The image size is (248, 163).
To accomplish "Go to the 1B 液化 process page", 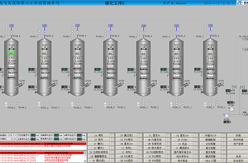I will tap(99, 139).
